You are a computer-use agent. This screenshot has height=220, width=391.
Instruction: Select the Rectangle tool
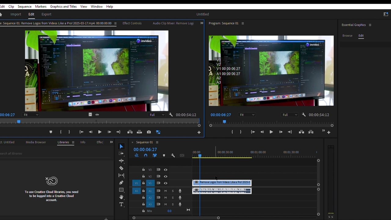pyautogui.click(x=121, y=190)
